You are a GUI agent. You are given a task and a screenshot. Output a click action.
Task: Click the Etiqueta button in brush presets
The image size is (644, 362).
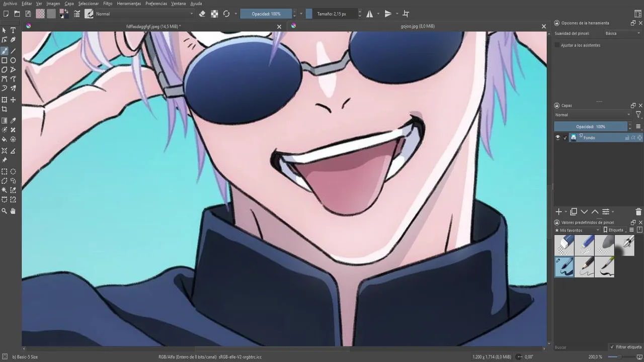615,230
